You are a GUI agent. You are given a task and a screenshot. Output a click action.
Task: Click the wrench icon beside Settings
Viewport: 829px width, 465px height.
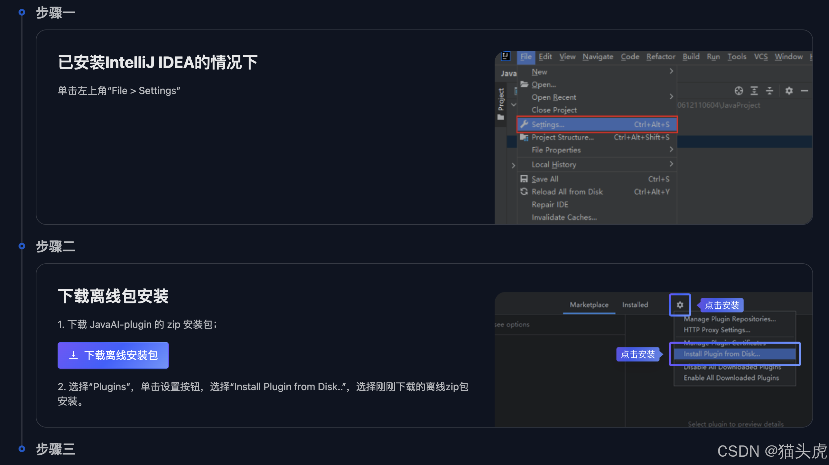pos(524,124)
